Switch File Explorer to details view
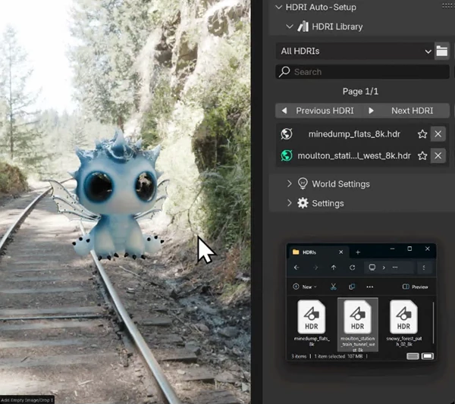 pos(413,356)
